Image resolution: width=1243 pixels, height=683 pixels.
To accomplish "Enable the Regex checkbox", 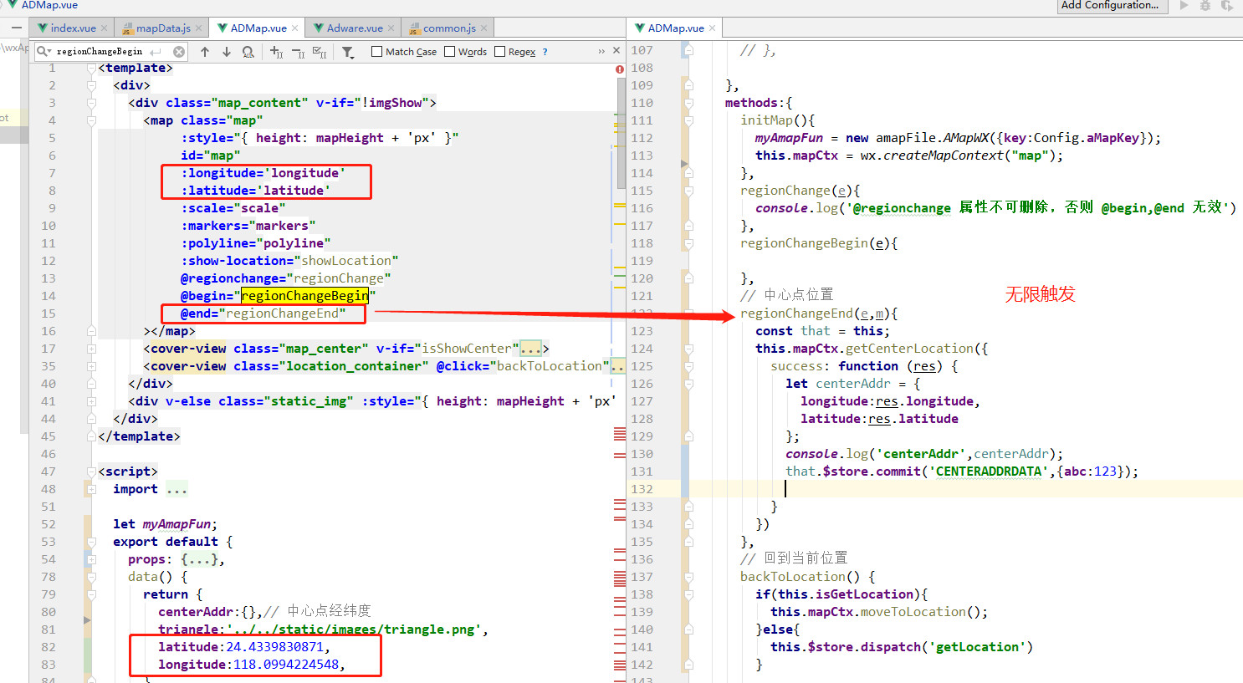I will point(500,52).
